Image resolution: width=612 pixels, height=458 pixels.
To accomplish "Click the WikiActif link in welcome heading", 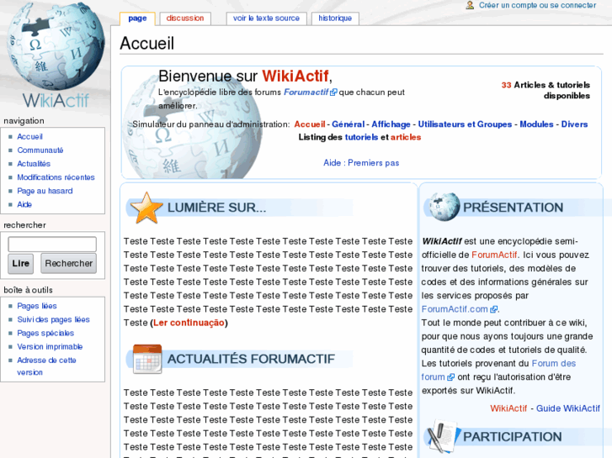I will [x=295, y=76].
